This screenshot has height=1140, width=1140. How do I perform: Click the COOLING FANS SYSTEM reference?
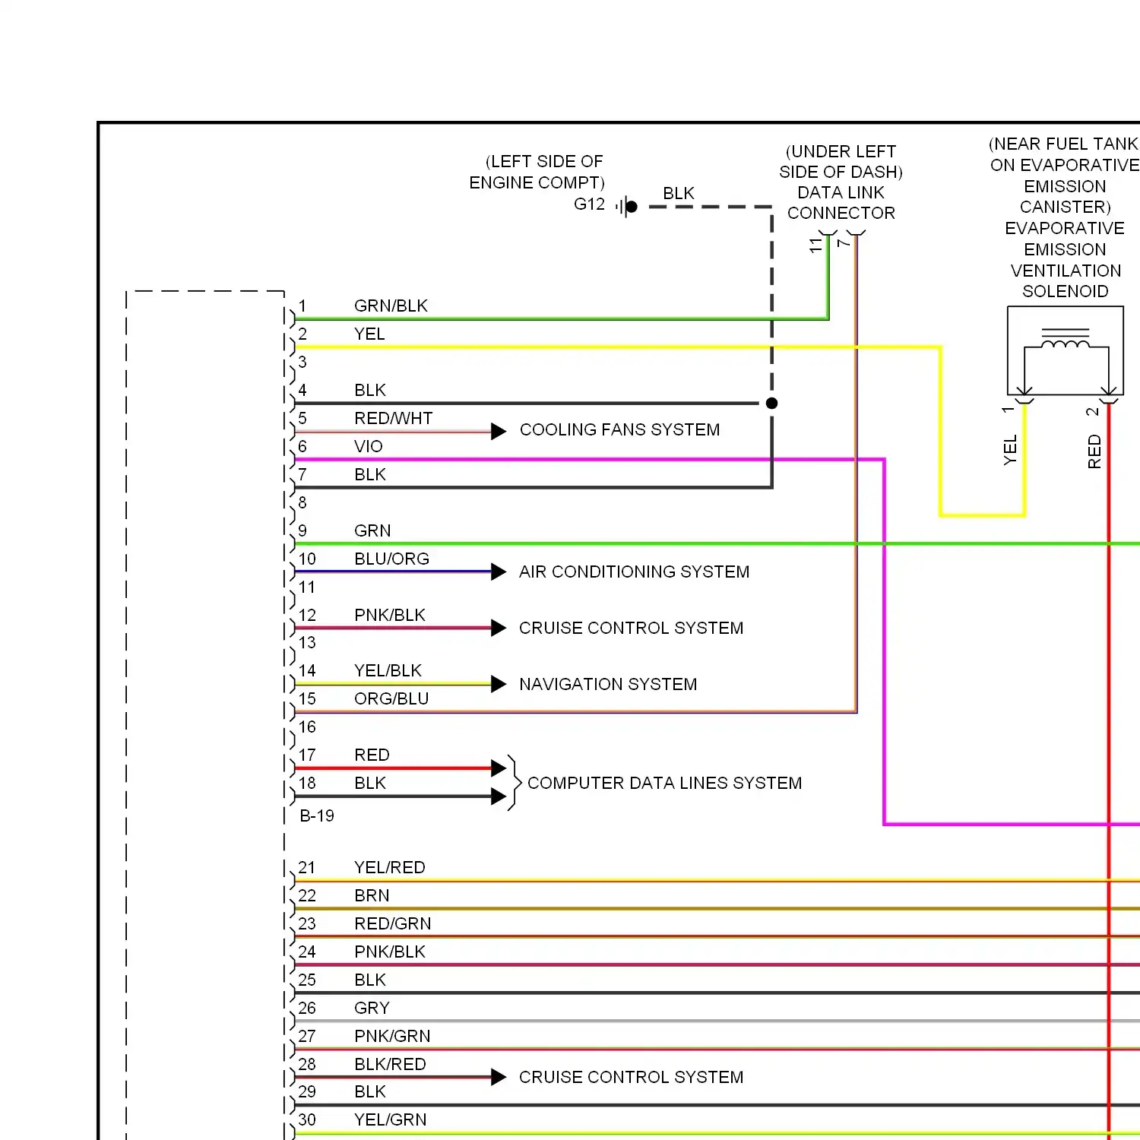pos(619,429)
